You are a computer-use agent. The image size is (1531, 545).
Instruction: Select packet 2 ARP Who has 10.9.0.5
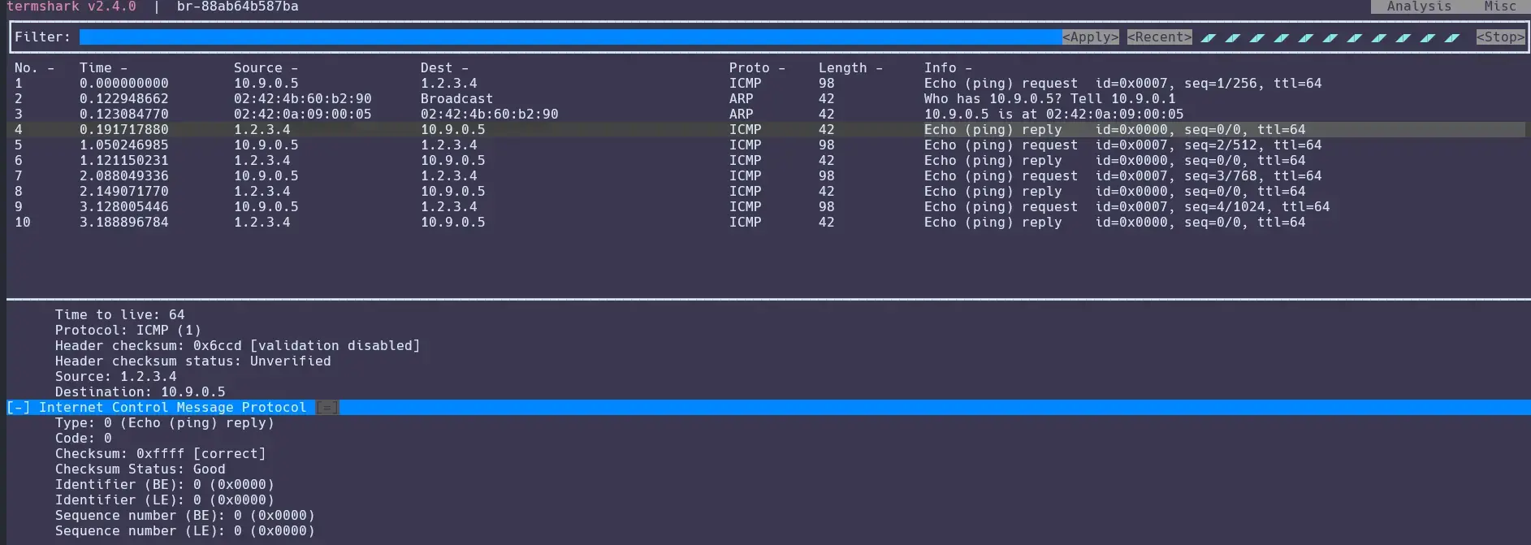click(765, 99)
